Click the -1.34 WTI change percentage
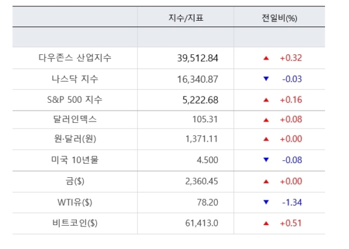Image resolution: width=349 pixels, height=249 pixels. click(x=292, y=202)
